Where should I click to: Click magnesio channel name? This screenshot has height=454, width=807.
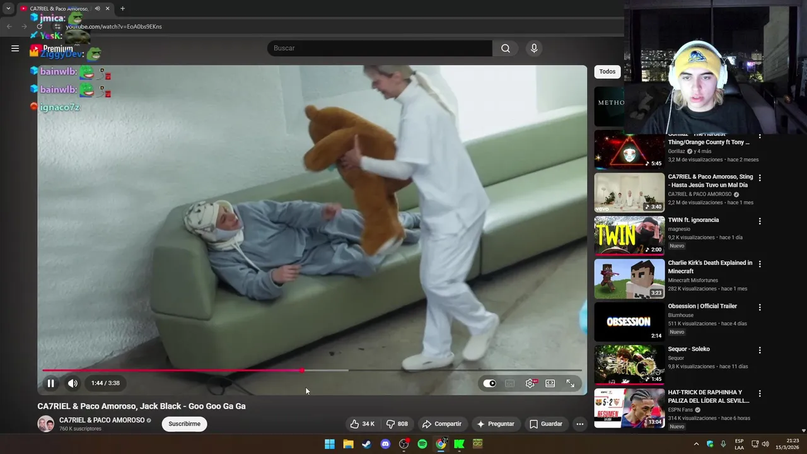[679, 229]
